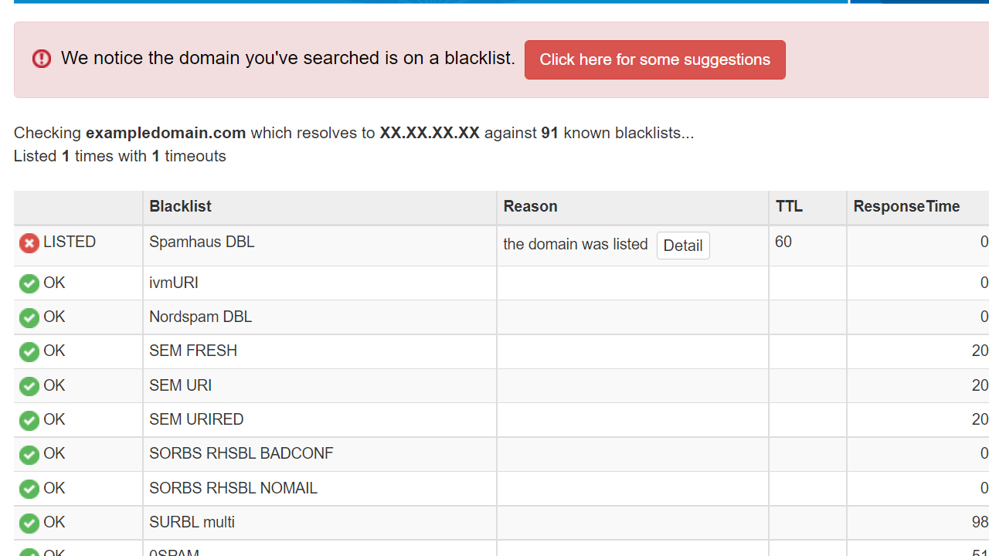Image resolution: width=989 pixels, height=556 pixels.
Task: Click the 'Click here for some suggestions' button
Action: point(655,59)
